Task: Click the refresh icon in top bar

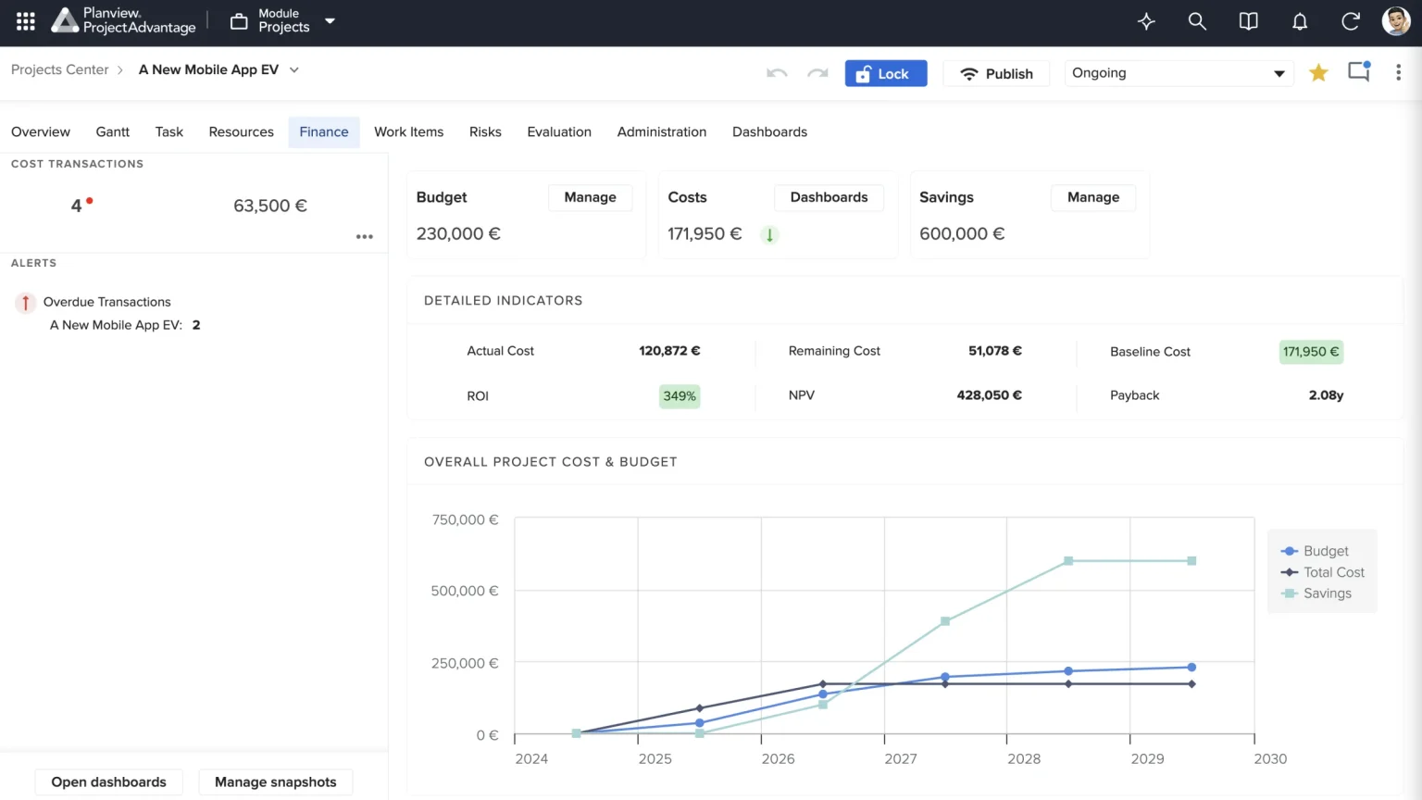Action: [1351, 21]
